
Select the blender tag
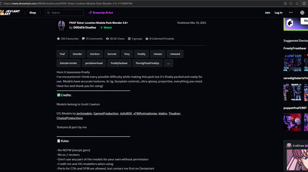point(77,54)
